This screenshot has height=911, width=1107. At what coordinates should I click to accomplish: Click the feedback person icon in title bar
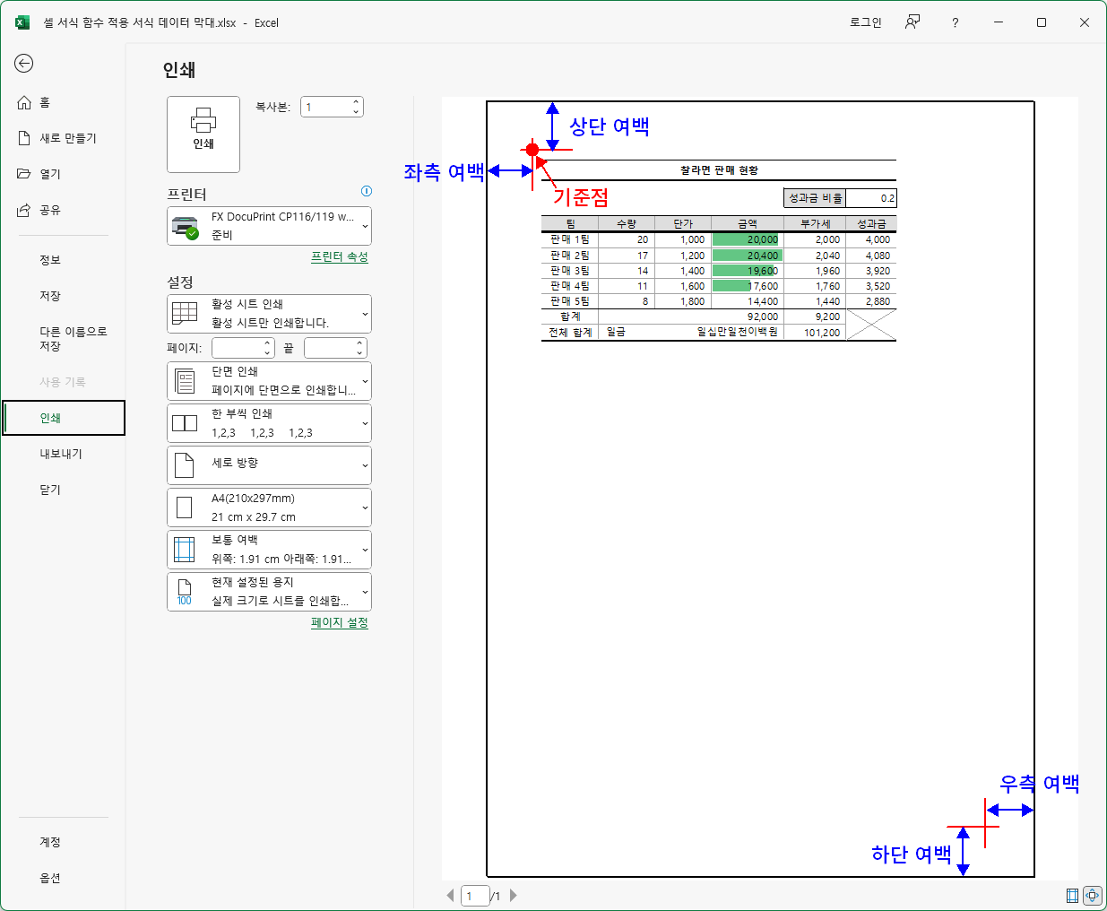pyautogui.click(x=912, y=22)
